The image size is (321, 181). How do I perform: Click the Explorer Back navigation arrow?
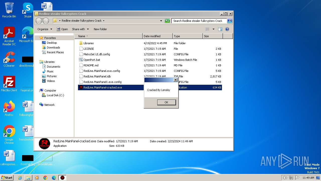pyautogui.click(x=39, y=21)
